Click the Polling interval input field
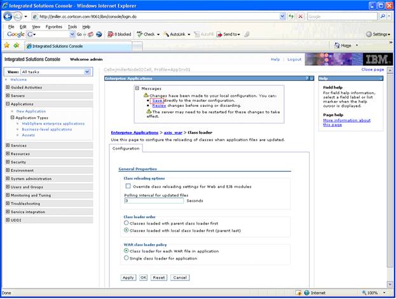Screen dimensions: 396x299 click(x=154, y=200)
